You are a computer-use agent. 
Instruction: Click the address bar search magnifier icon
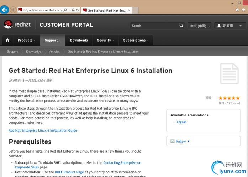tap(65, 10)
